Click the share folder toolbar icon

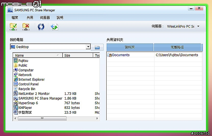(13, 26)
